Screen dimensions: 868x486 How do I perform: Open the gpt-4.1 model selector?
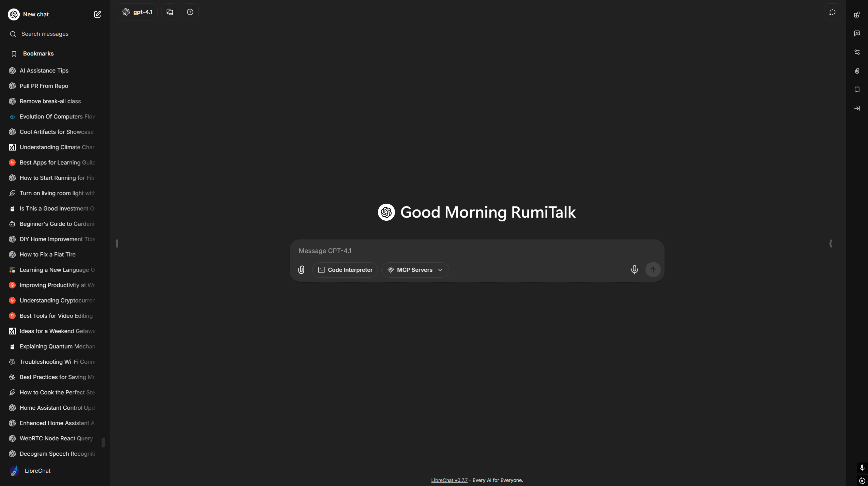pyautogui.click(x=137, y=12)
